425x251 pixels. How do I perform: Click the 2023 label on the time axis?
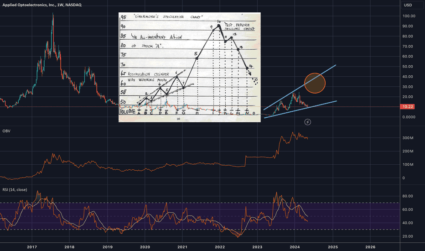[x=257, y=247]
